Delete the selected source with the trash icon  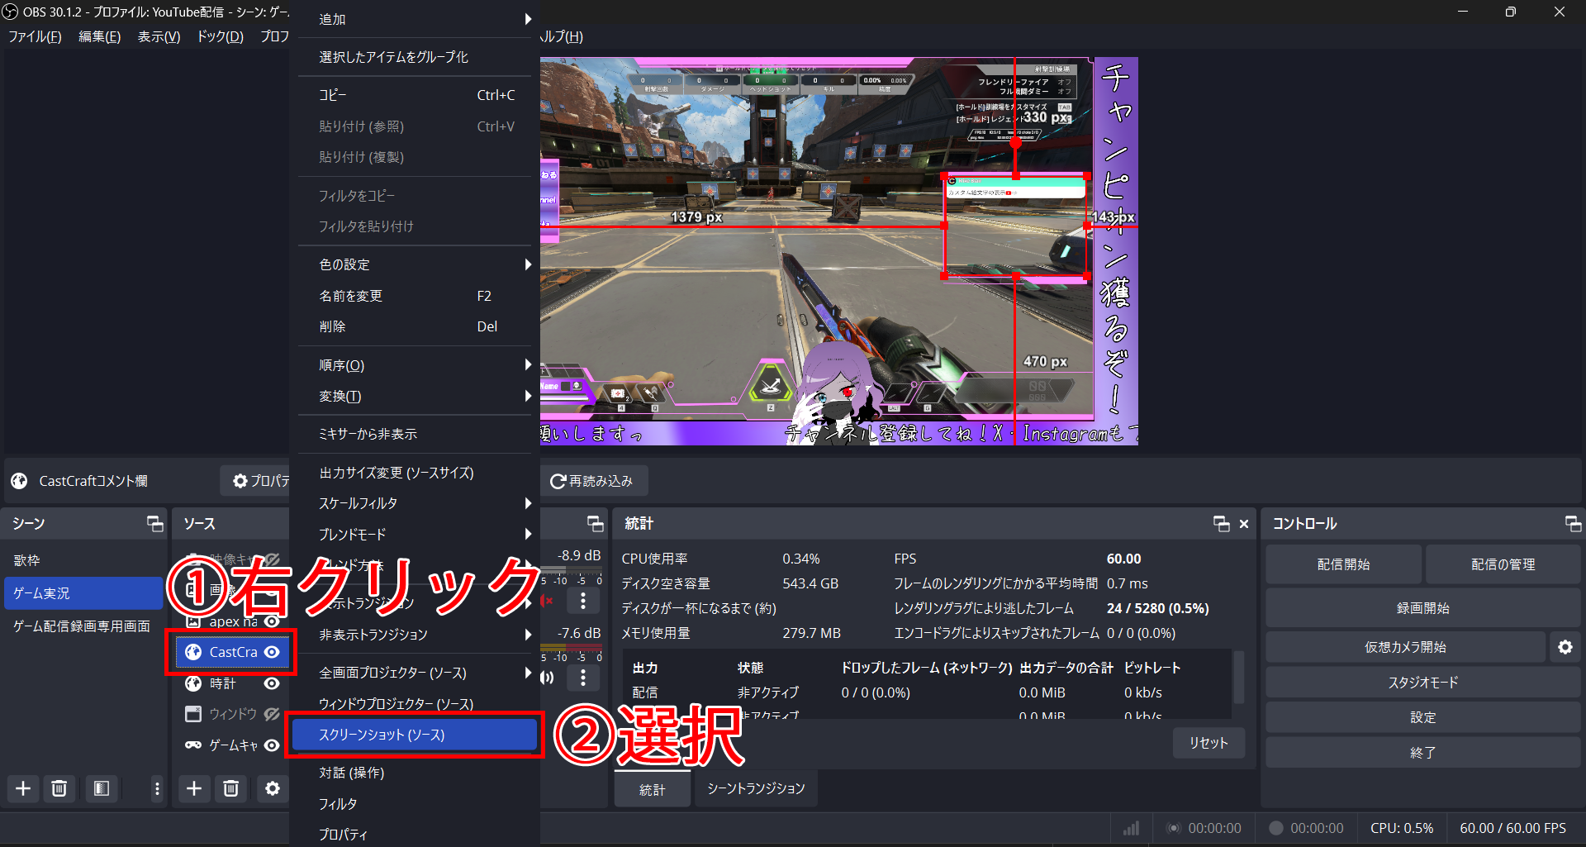point(230,788)
